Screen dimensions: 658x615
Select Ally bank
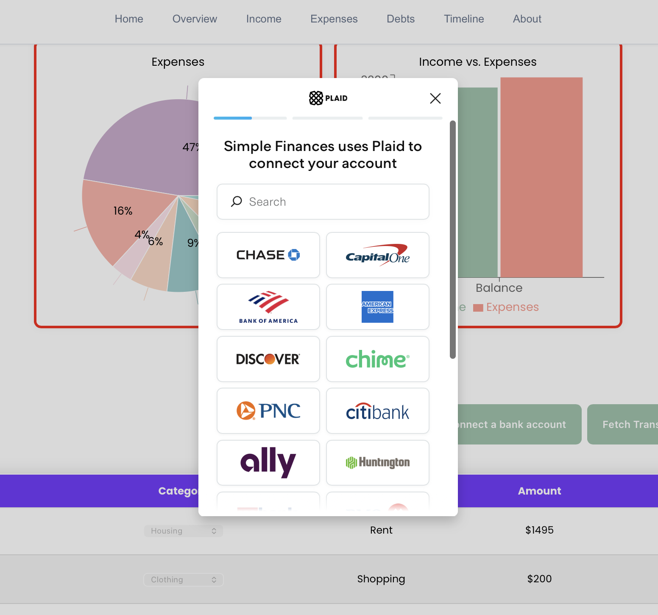[x=268, y=463]
